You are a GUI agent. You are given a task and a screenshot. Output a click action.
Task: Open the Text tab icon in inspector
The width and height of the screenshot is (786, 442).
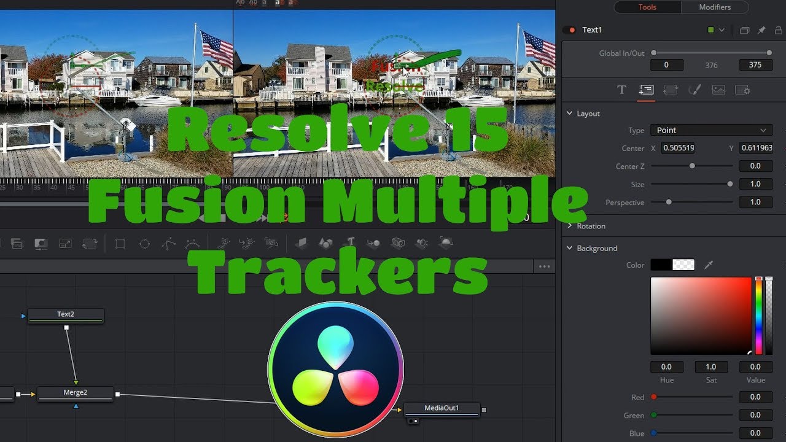621,90
